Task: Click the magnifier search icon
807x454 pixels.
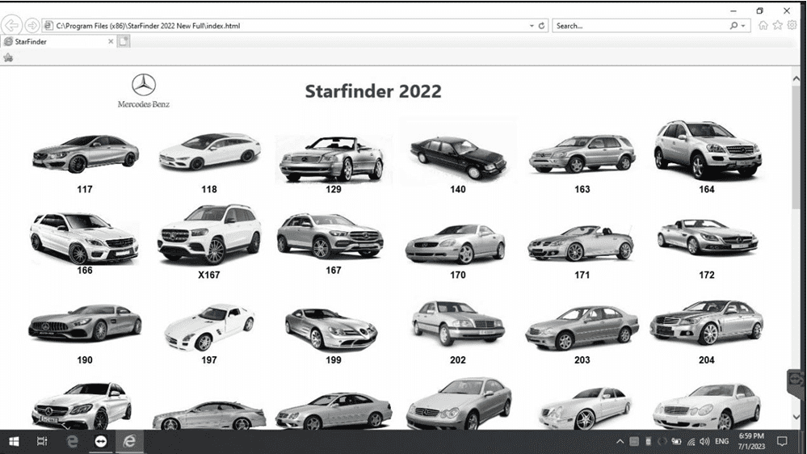Action: (733, 26)
